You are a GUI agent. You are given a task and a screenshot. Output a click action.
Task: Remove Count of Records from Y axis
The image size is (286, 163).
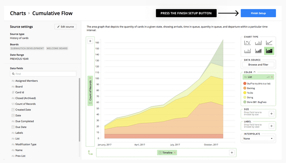point(90,78)
